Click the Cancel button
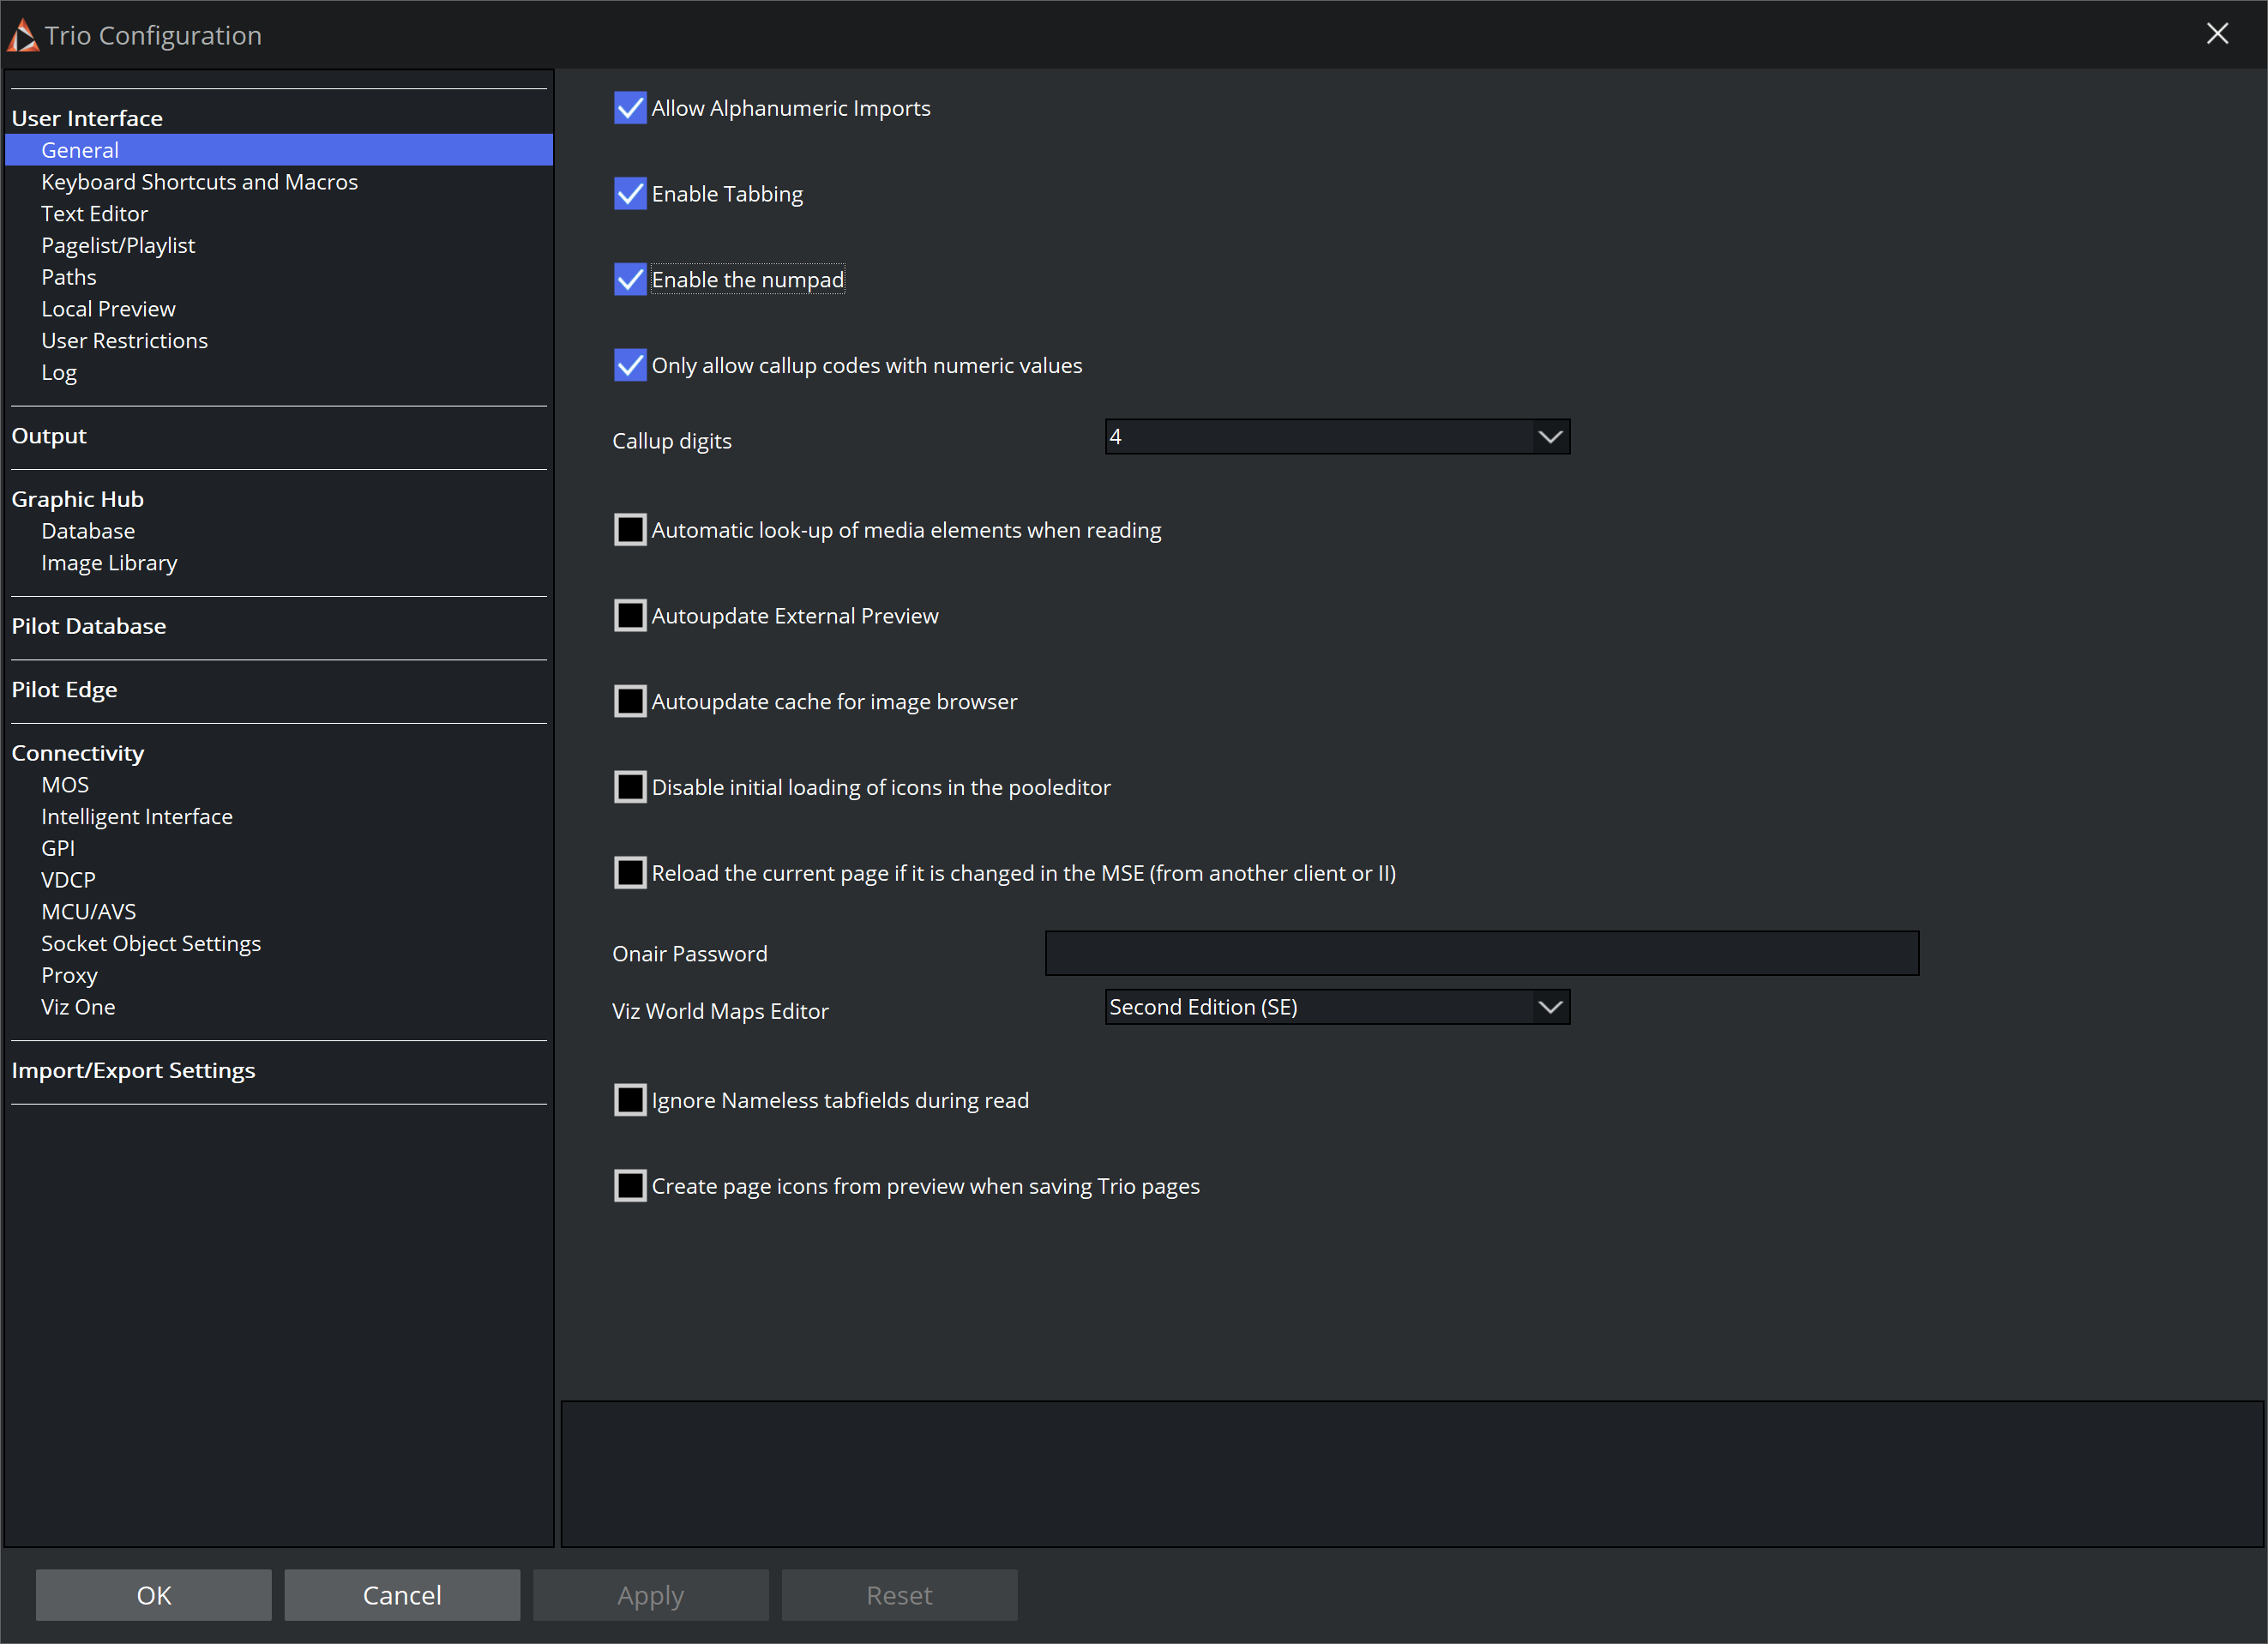The image size is (2268, 1644). click(402, 1595)
